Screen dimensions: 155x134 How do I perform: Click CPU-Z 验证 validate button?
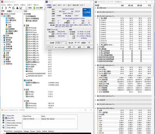point(79,47)
